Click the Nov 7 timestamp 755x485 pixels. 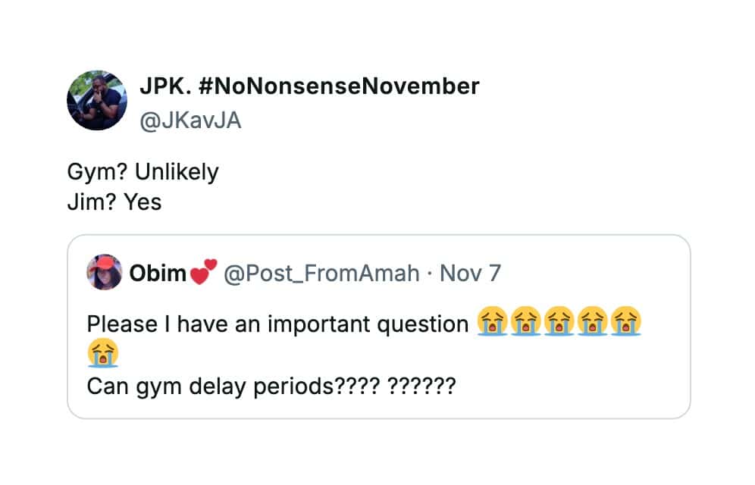click(x=470, y=273)
